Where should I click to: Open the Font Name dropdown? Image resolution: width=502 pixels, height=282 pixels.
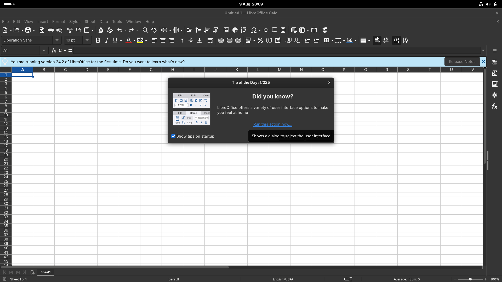[x=57, y=40]
